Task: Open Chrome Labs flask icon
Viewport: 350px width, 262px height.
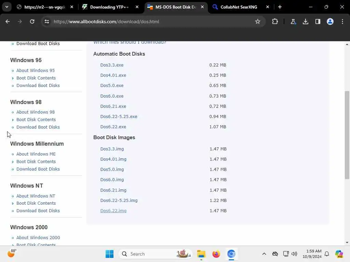Action: pyautogui.click(x=293, y=21)
